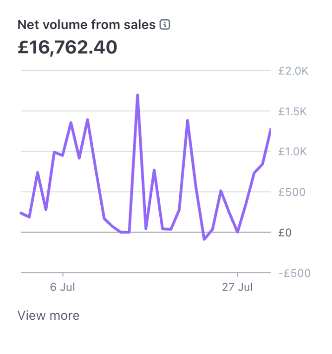Click the left starting point of the line

tap(21, 213)
